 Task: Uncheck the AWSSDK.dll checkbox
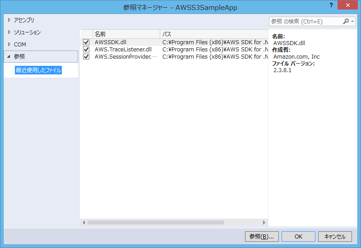click(86, 42)
